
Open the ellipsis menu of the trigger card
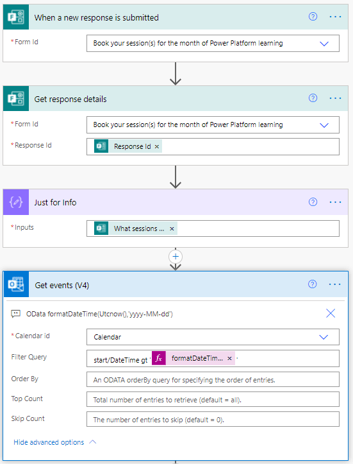335,17
